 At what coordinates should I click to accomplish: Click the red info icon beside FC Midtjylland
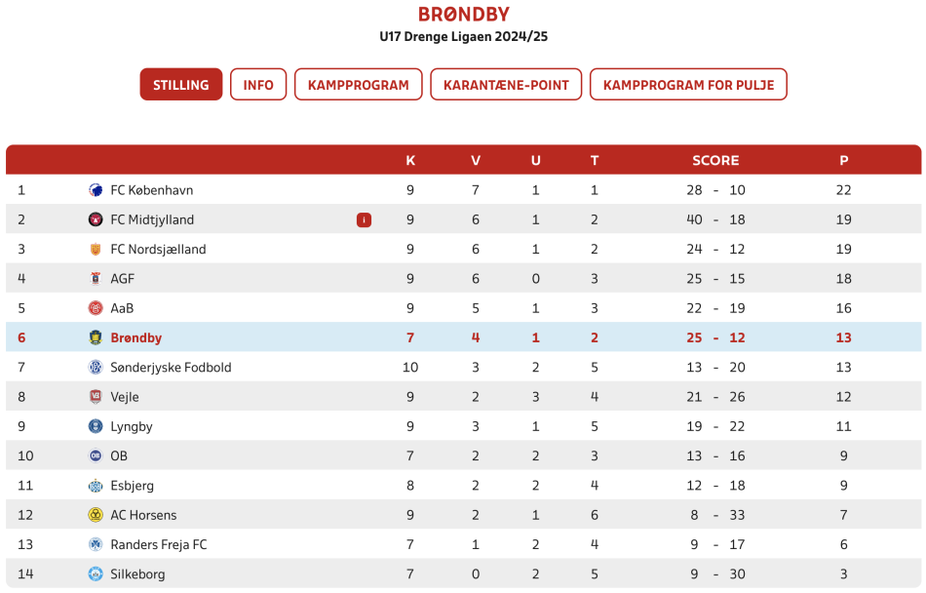[364, 220]
